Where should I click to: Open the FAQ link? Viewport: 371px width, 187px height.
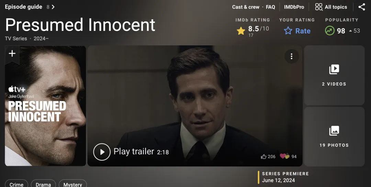270,7
